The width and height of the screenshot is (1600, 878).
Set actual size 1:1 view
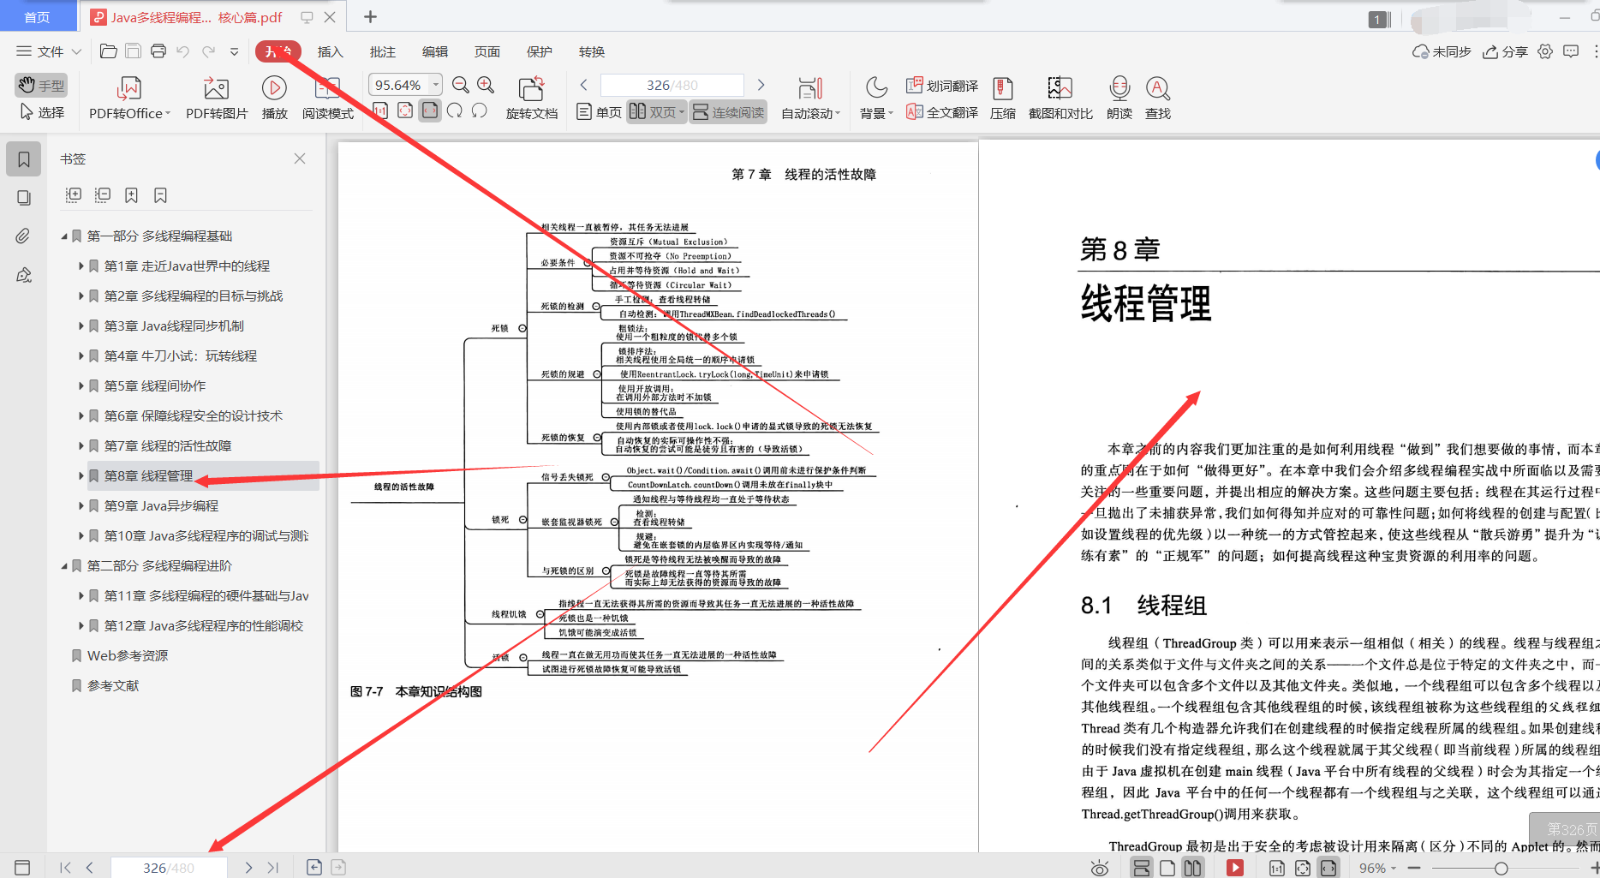(380, 110)
